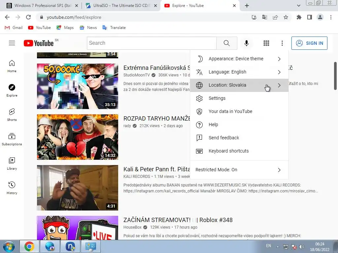338x253 pixels.
Task: Start voice search with microphone icon
Action: click(x=246, y=43)
